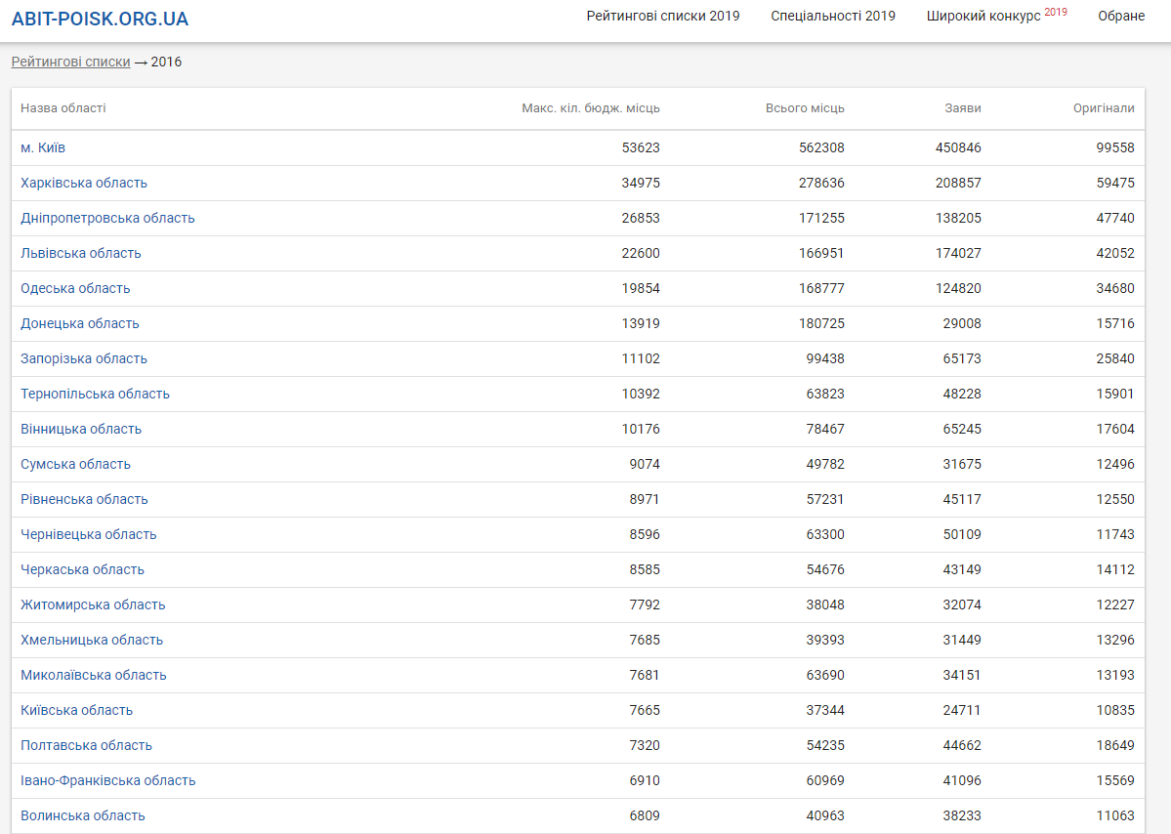Screen dimensions: 1171x834
Task: Open Львівська область link
Action: pos(81,253)
